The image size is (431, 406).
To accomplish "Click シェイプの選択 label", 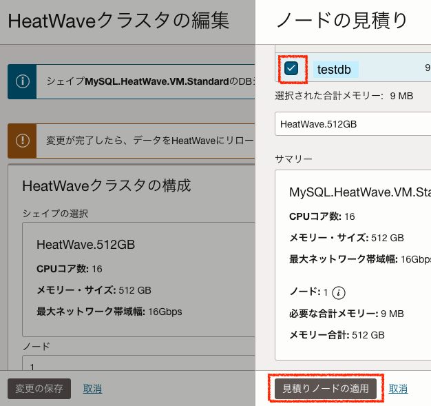I will point(55,213).
